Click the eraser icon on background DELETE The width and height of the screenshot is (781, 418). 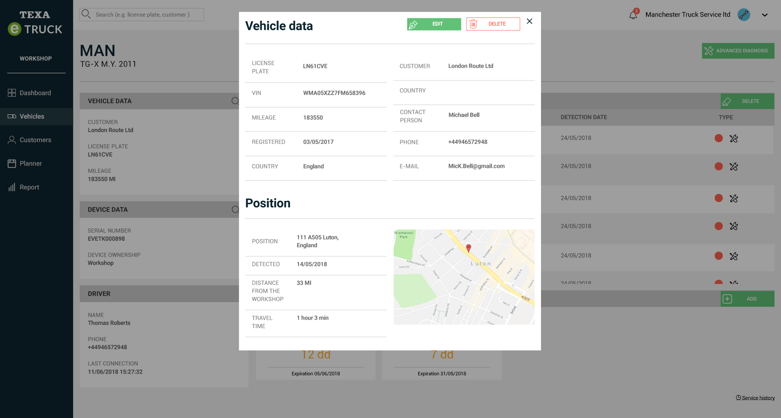point(726,102)
